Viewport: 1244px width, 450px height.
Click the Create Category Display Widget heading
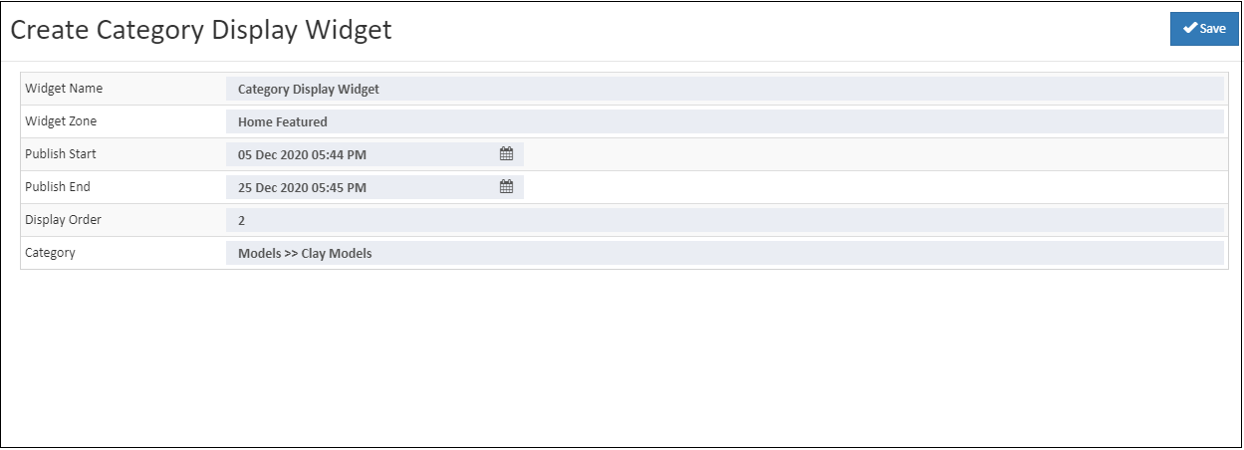(201, 30)
